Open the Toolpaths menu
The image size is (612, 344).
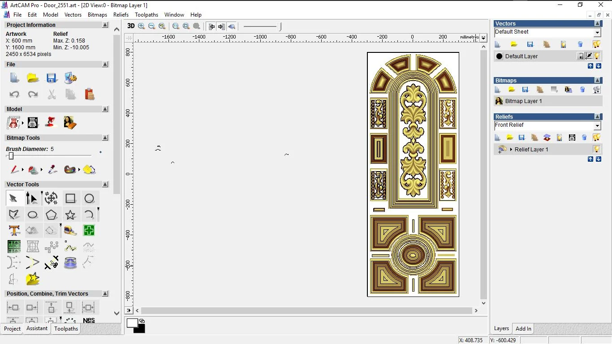(146, 15)
